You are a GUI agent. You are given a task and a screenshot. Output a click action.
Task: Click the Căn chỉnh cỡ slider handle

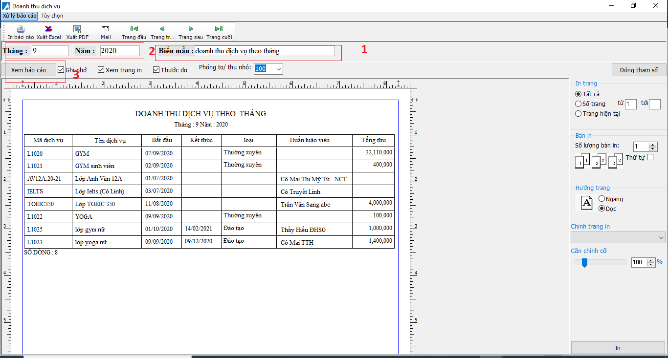584,263
